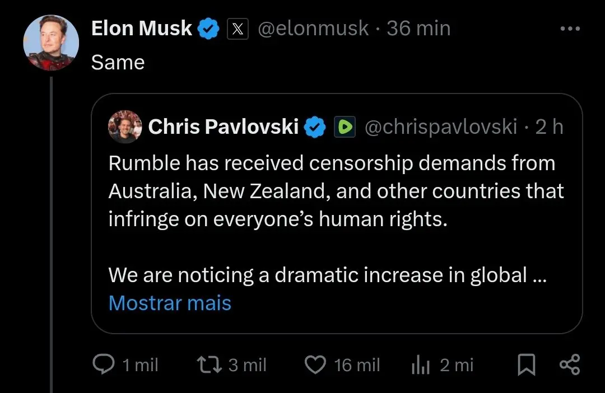Open the three-dot more options menu
Viewport: 605px width, 393px height.
click(x=570, y=29)
